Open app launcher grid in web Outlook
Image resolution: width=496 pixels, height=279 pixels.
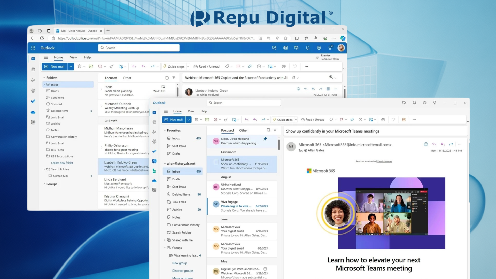[33, 48]
